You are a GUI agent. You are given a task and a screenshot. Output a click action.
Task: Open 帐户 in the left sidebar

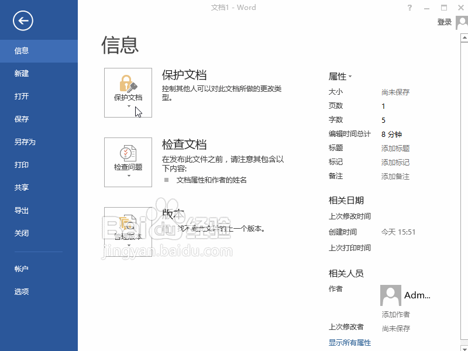point(39,269)
